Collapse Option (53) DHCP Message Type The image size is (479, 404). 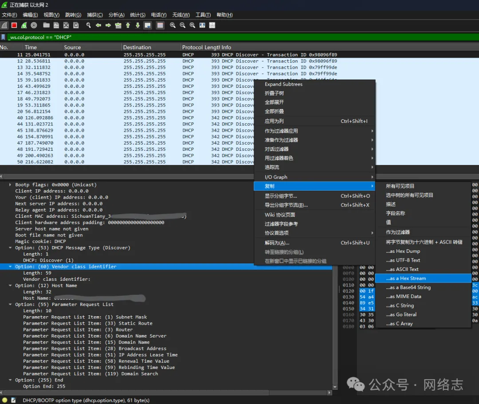tap(11, 248)
